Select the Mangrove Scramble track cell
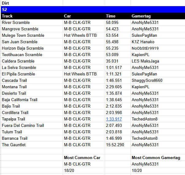The image size is (185, 175). 32,29
